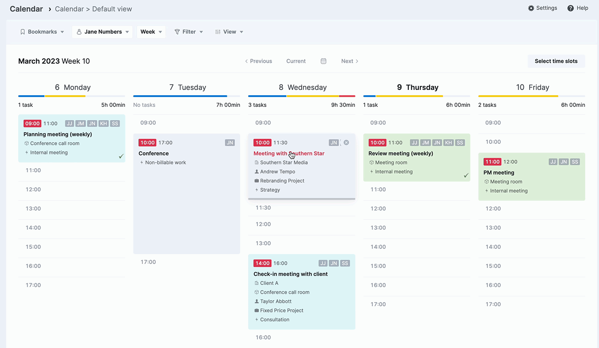The height and width of the screenshot is (348, 599).
Task: Open Settings gear icon
Action: click(x=531, y=8)
